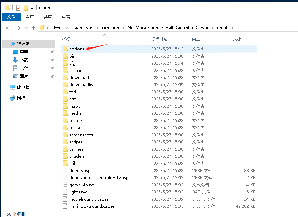Click the up-one-level arrow button
The image size is (298, 217).
tap(33, 28)
